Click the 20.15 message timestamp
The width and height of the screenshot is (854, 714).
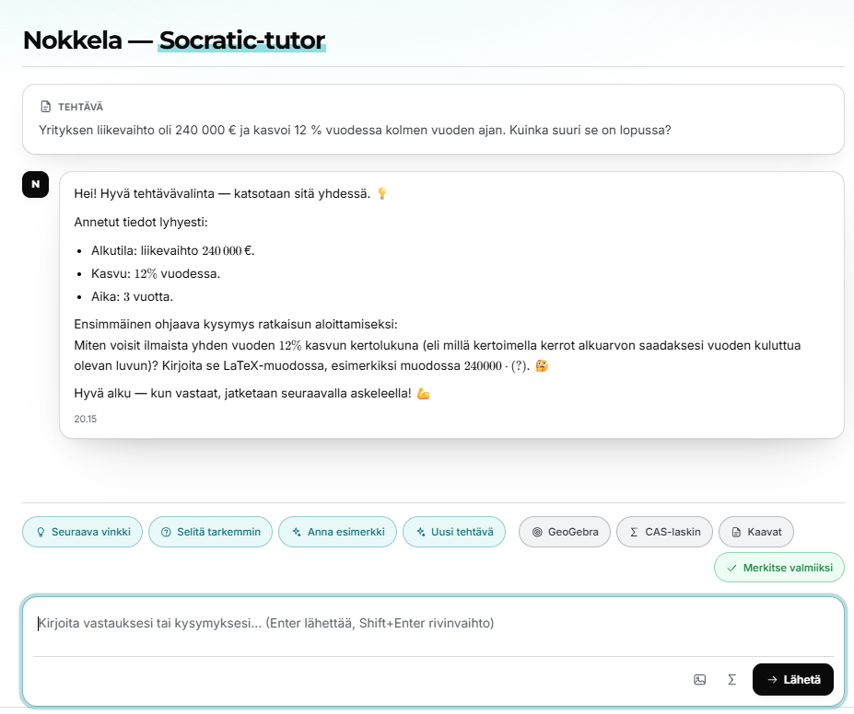(86, 419)
